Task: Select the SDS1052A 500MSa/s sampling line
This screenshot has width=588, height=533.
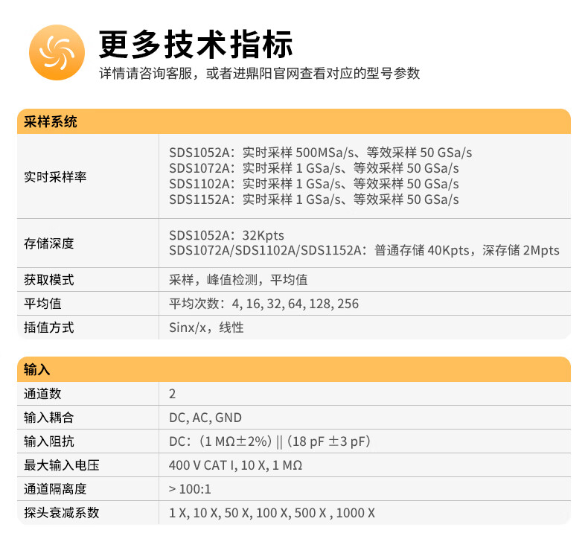Action: (320, 153)
